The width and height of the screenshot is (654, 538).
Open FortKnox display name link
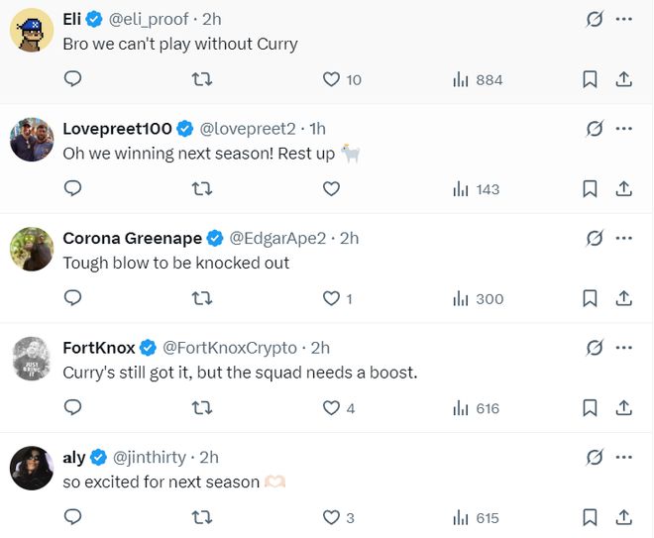(98, 348)
